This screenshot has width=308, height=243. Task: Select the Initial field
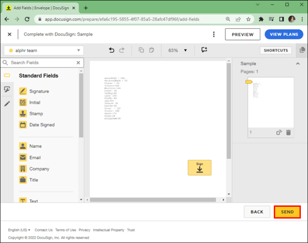pyautogui.click(x=30, y=102)
